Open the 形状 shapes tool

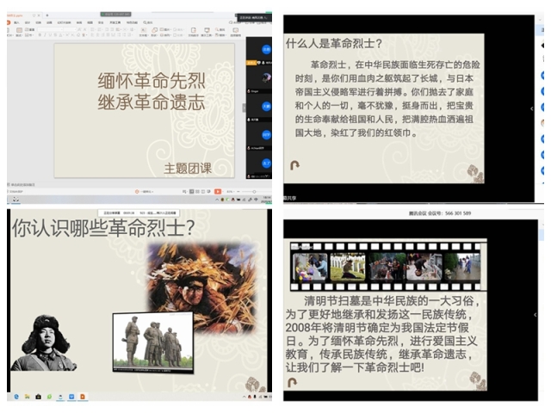[x=155, y=31]
